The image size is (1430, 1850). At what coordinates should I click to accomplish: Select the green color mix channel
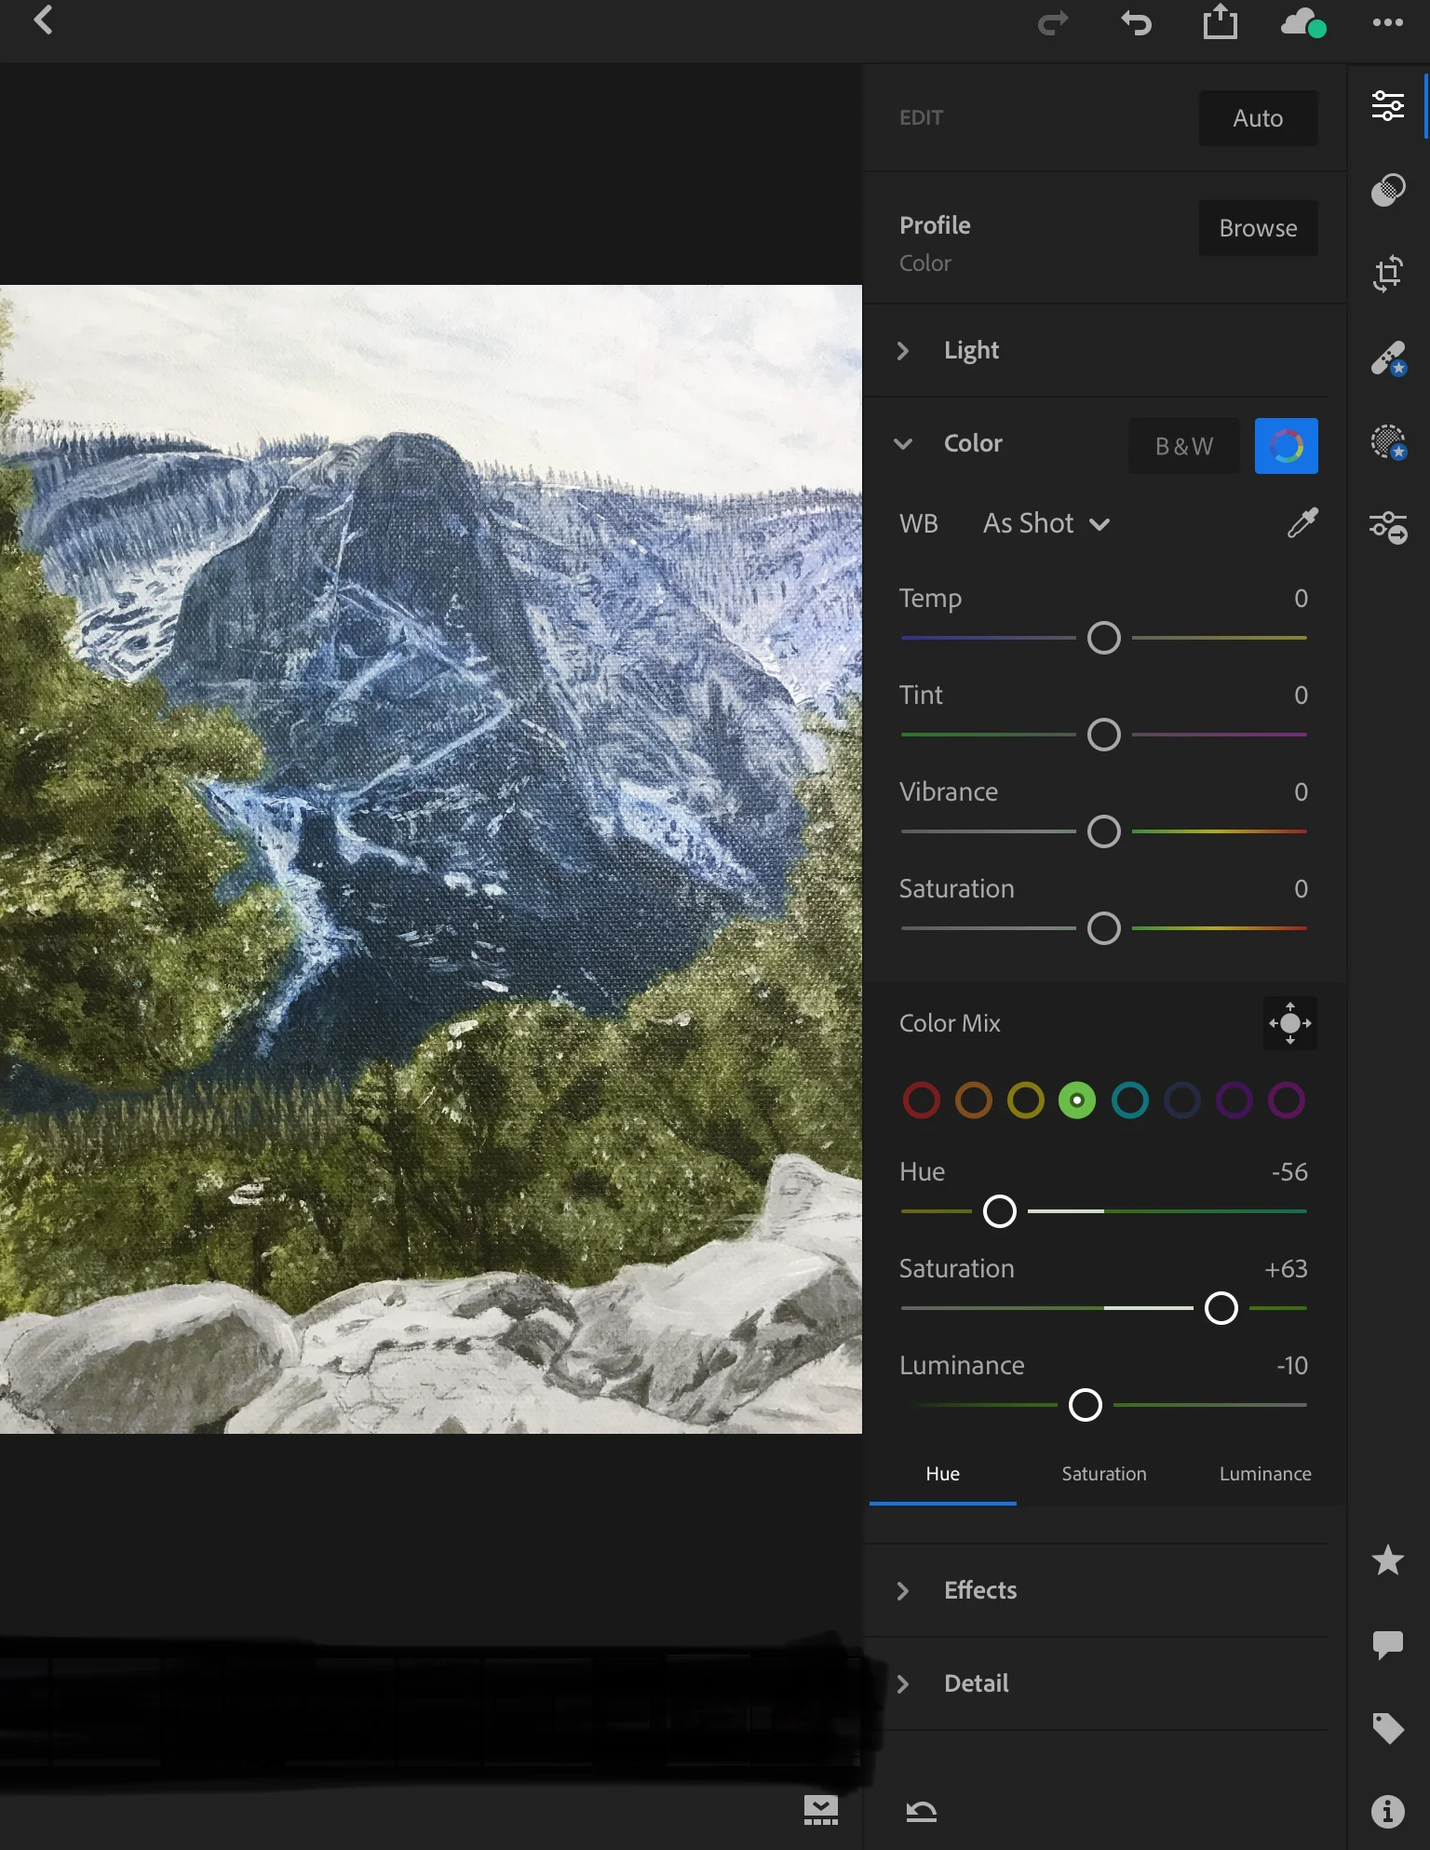pos(1077,1101)
